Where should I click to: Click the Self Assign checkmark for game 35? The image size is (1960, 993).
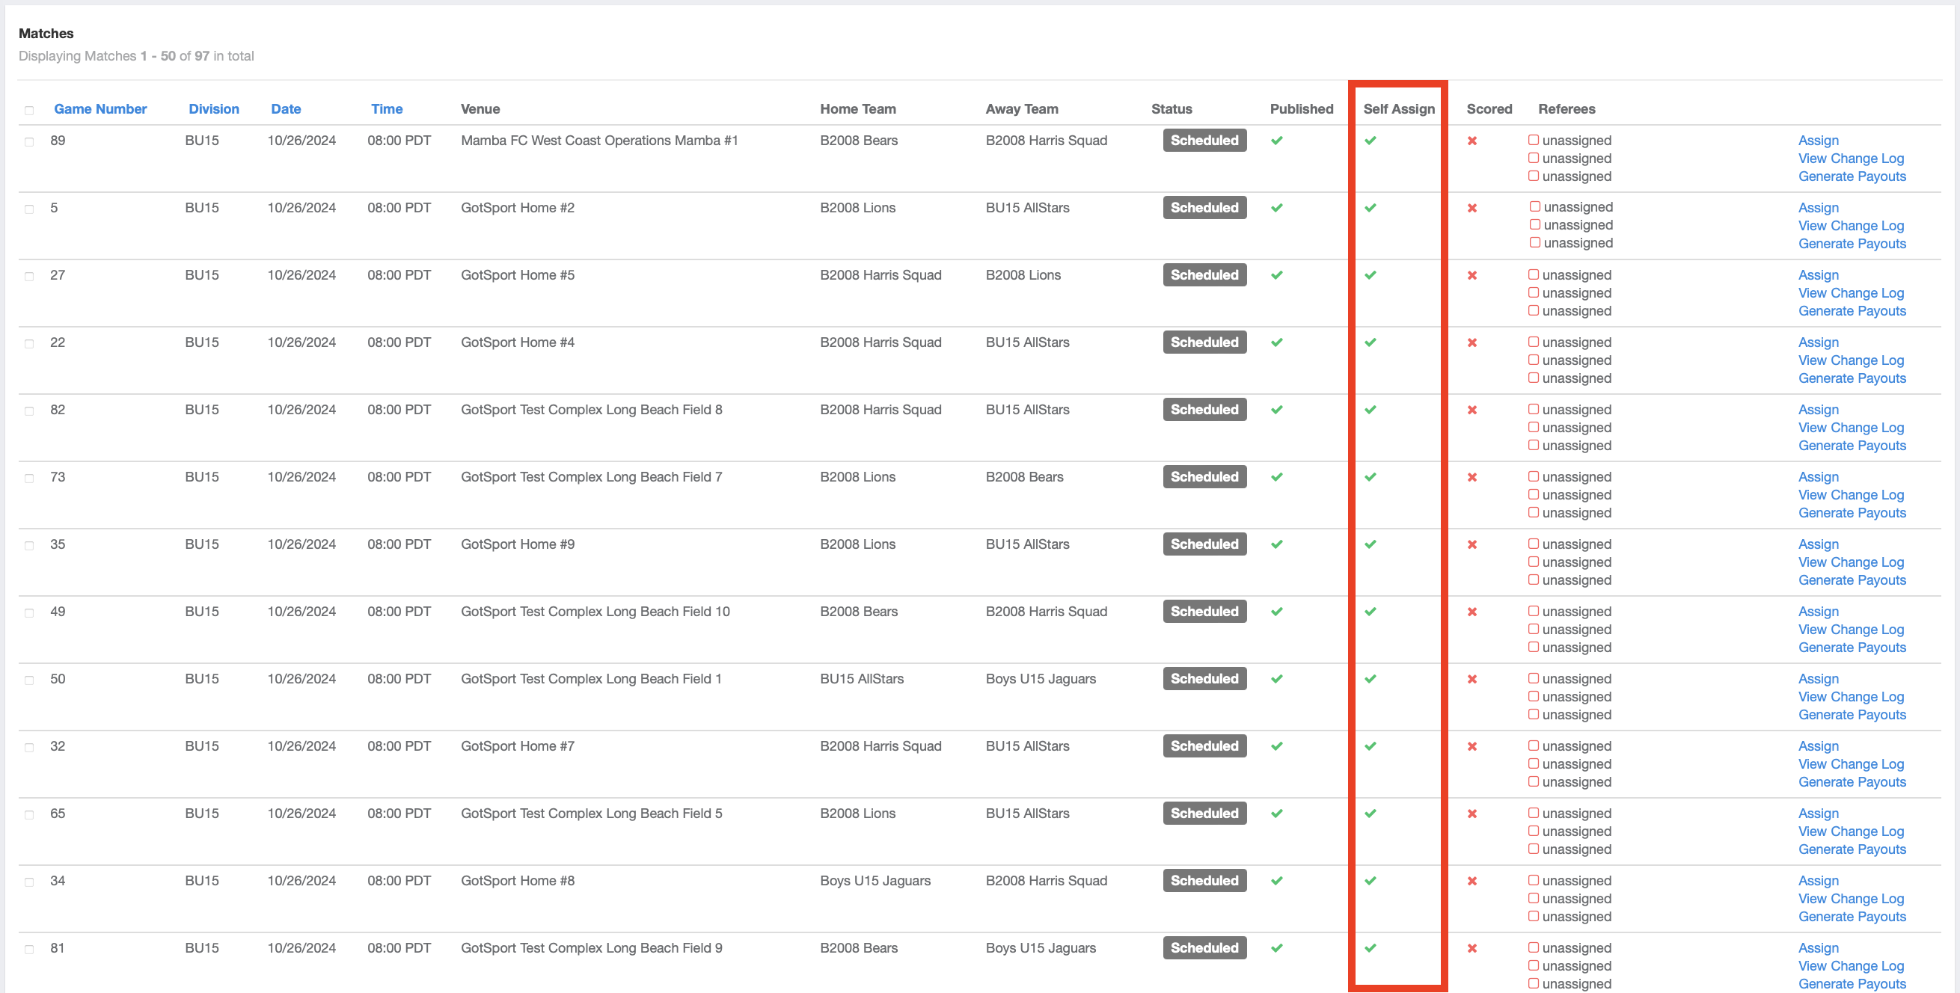(1371, 544)
